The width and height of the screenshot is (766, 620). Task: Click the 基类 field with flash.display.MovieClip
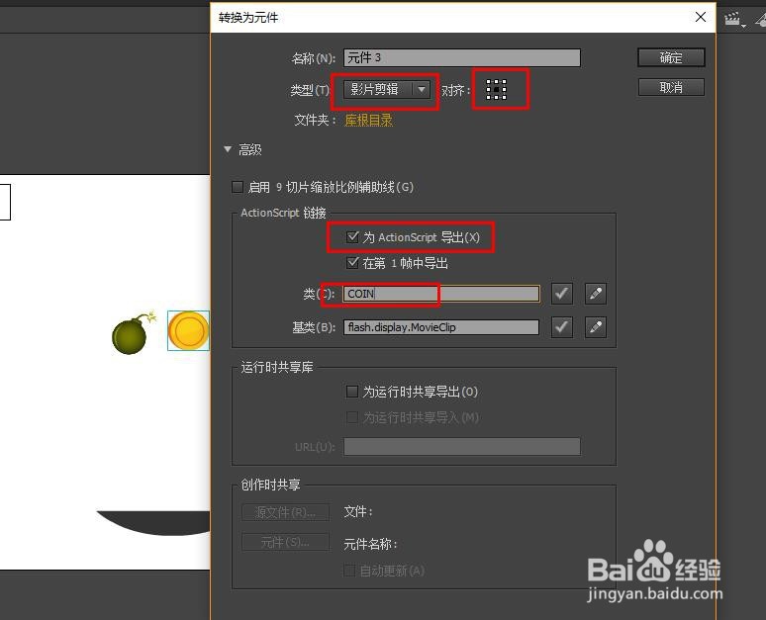tap(441, 327)
